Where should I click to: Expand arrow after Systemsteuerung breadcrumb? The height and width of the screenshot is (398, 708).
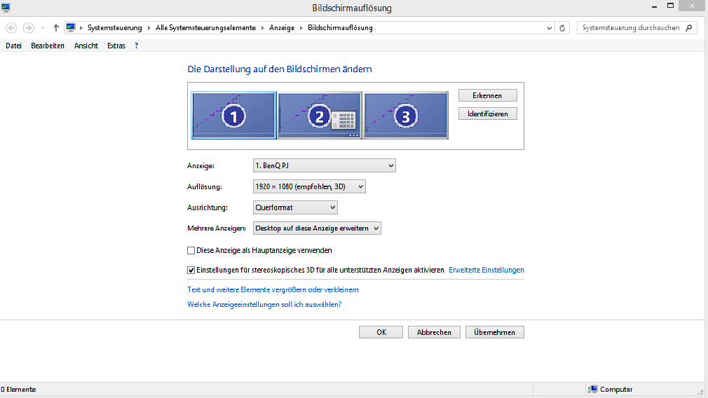[149, 28]
